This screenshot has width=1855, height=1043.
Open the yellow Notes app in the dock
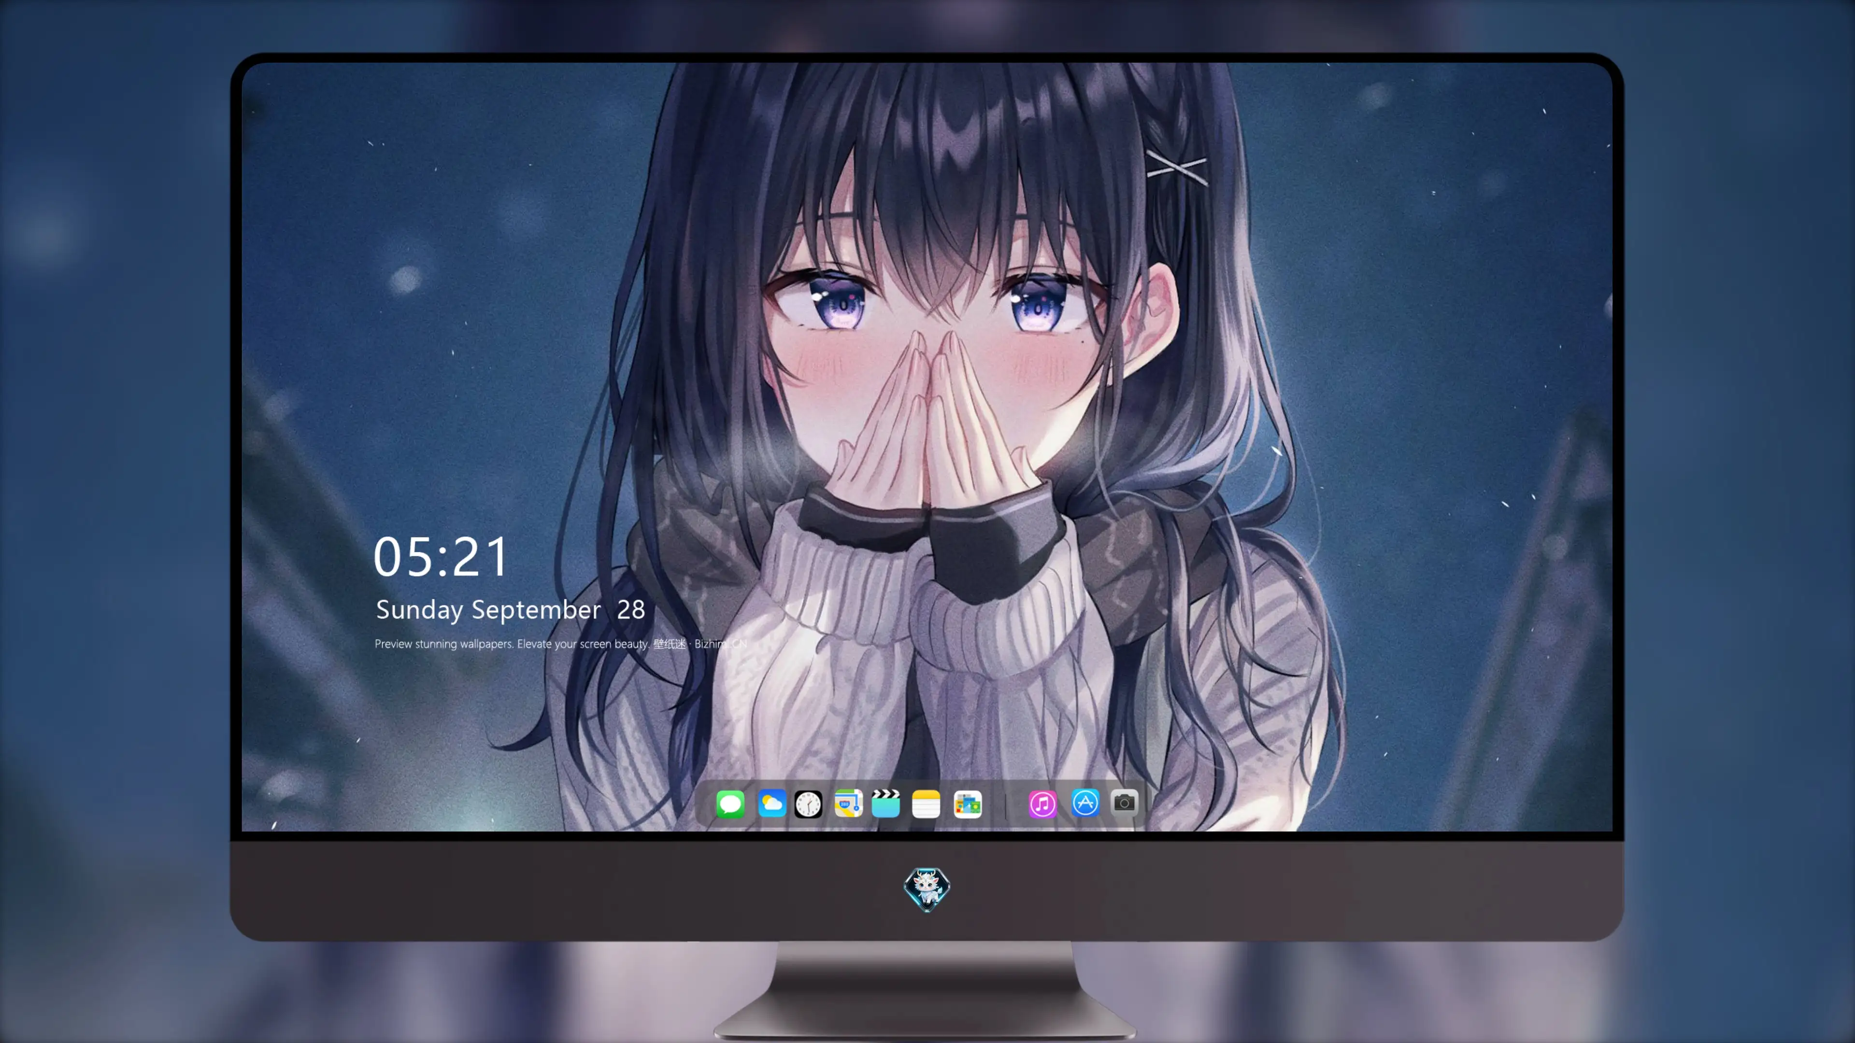(926, 803)
